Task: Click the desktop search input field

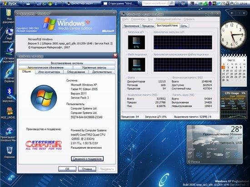Action: [x=155, y=3]
